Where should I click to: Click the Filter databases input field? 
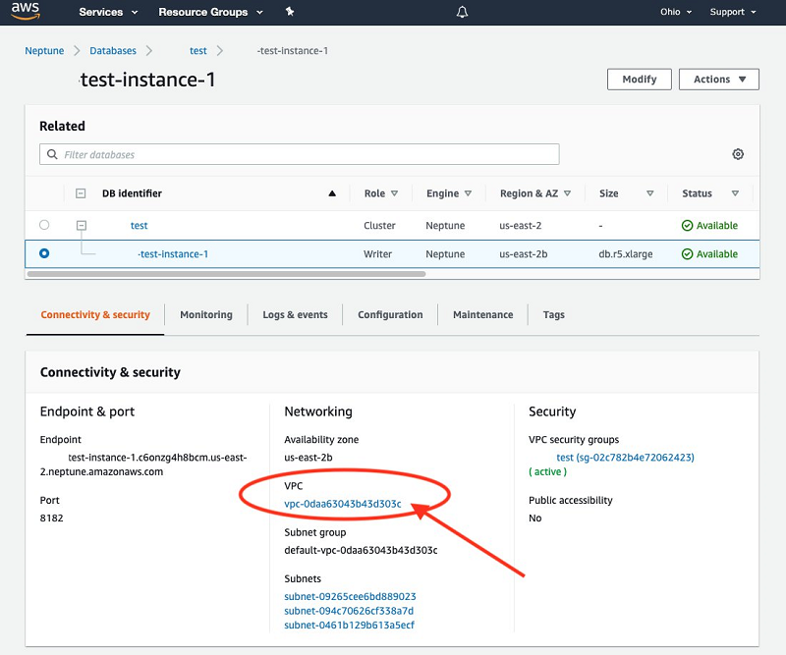[x=300, y=154]
